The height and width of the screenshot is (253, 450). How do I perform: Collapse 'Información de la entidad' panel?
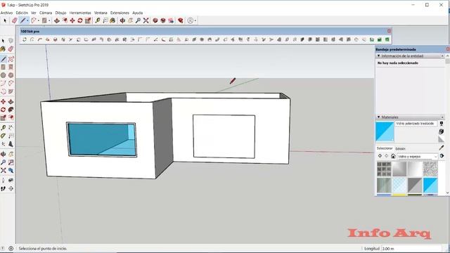coord(378,56)
